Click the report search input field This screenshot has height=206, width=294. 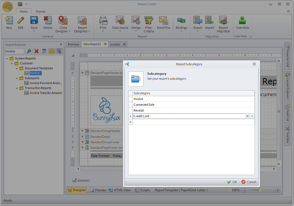click(14, 51)
